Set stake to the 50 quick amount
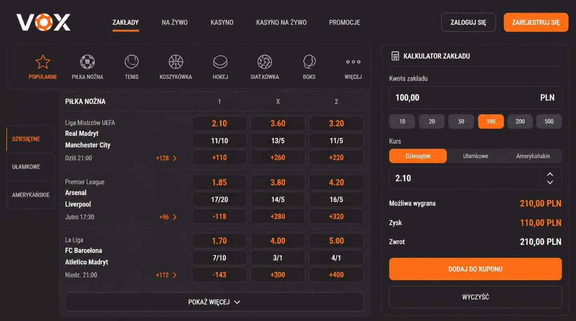This screenshot has height=321, width=576. pos(461,121)
